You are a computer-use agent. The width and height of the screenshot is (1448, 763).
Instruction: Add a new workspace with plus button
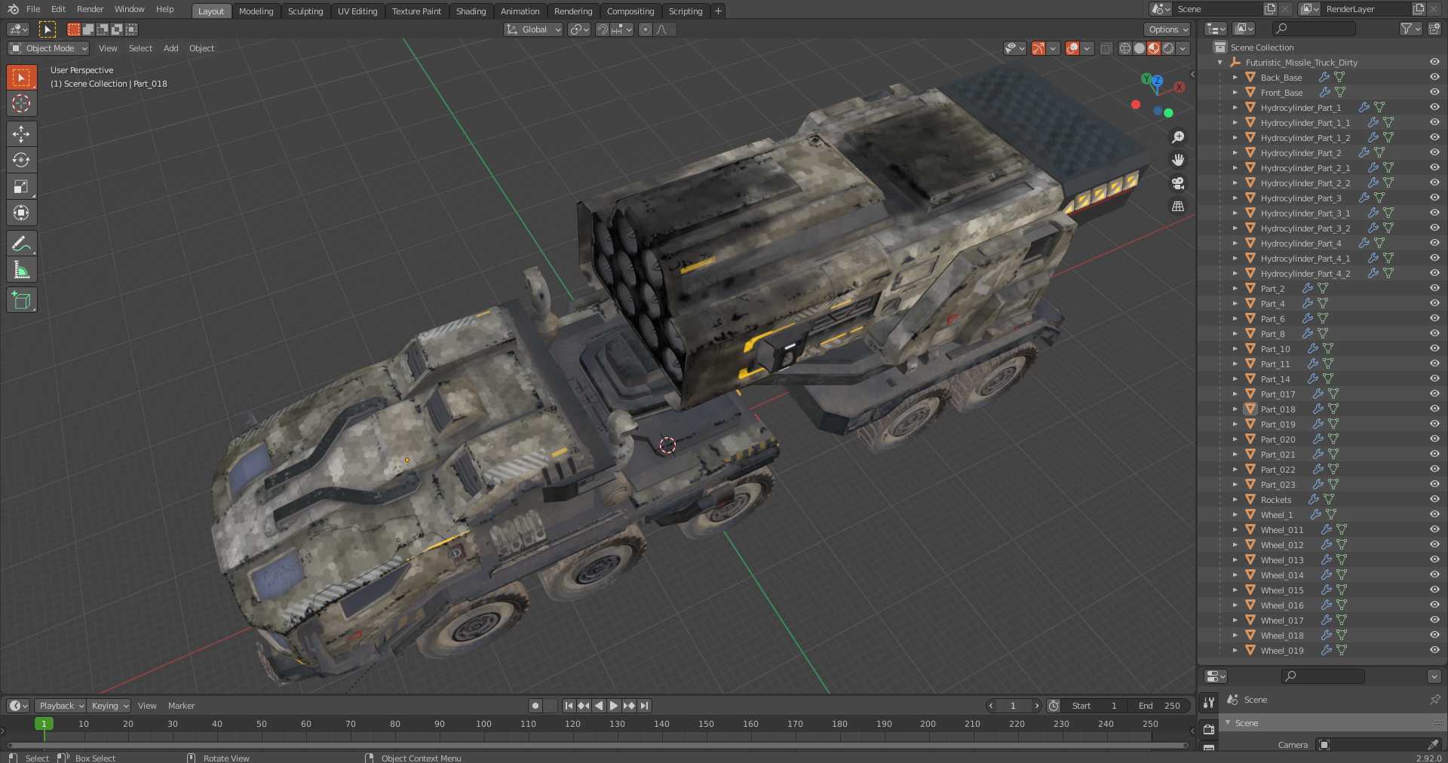718,11
